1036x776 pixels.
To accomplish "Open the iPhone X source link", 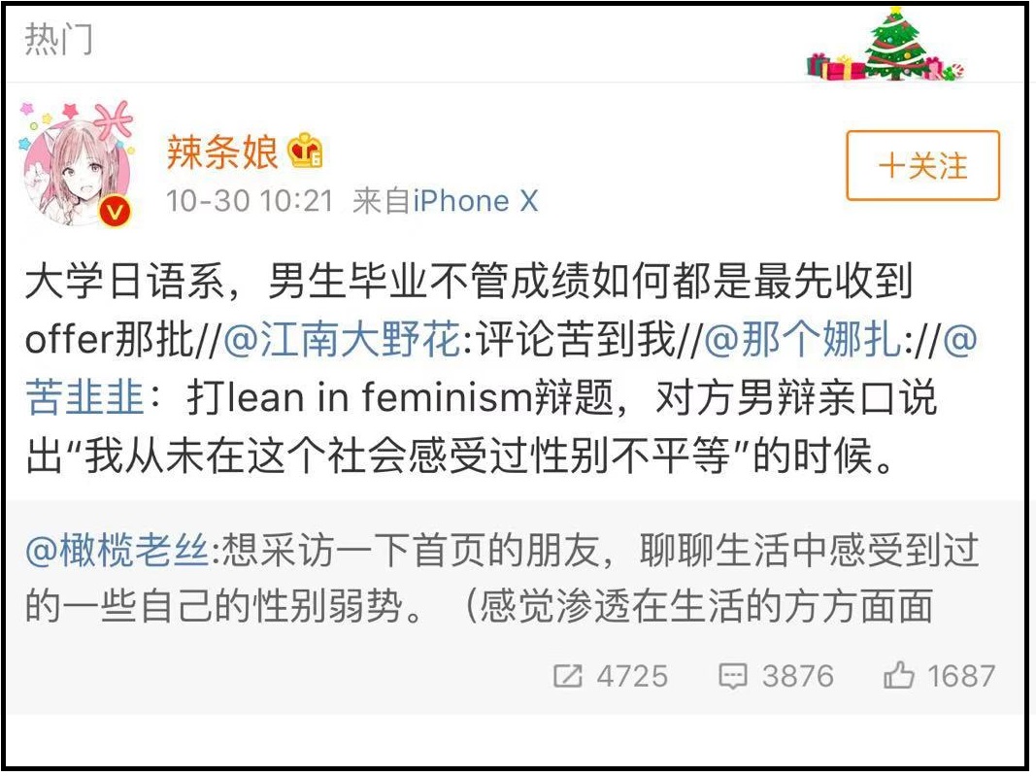I will click(475, 201).
